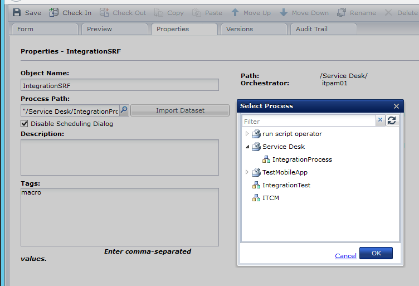Refresh the process list in dialog

click(x=392, y=120)
